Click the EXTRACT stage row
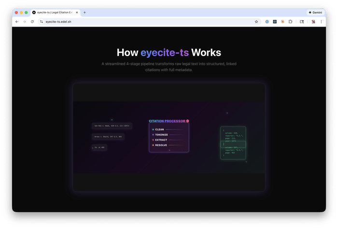The image size is (338, 228). 161,140
